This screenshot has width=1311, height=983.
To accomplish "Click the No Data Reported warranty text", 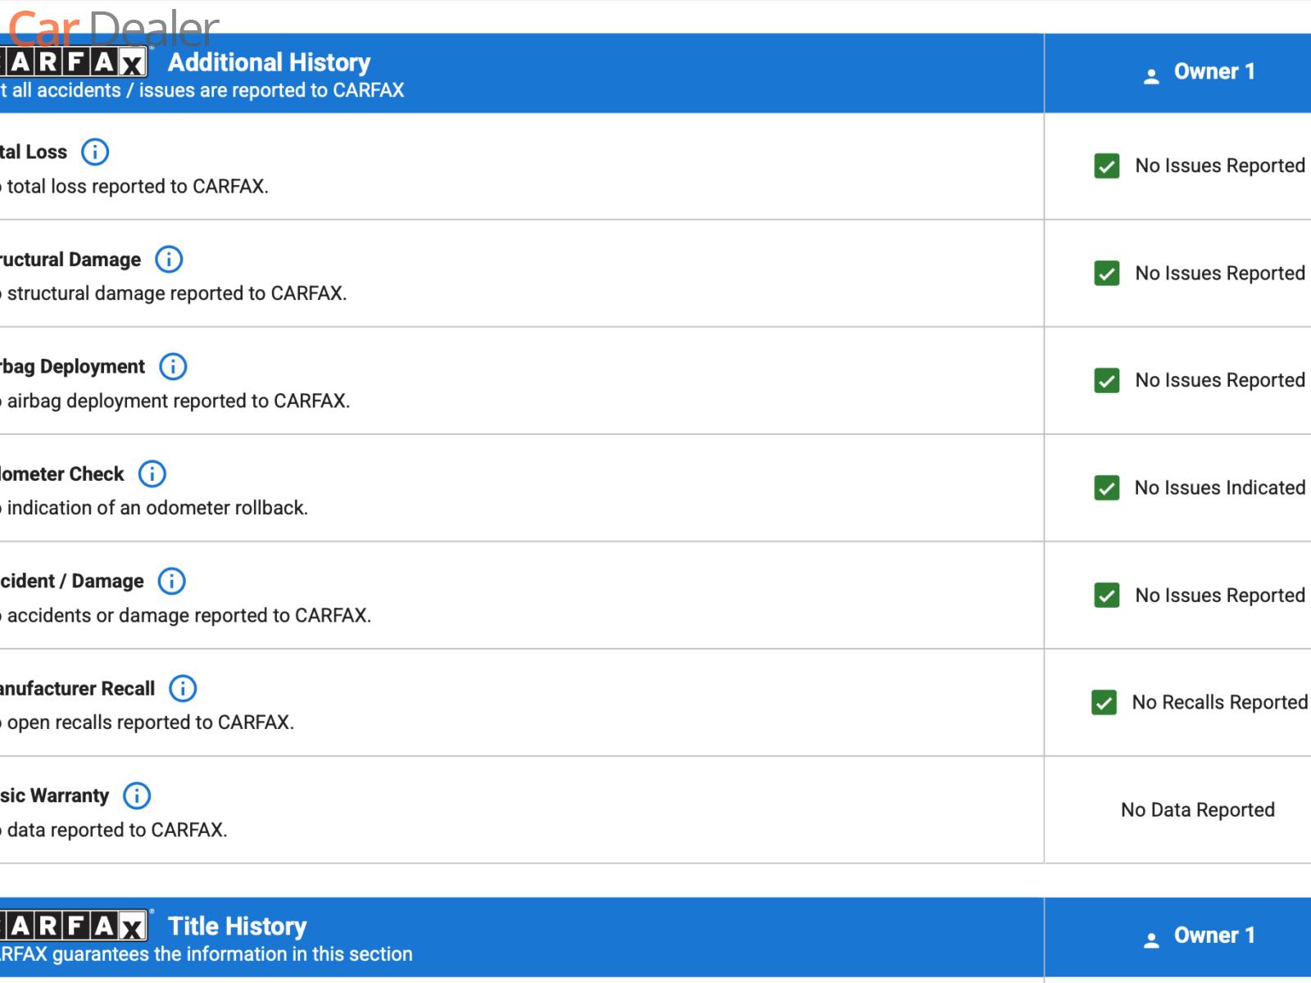I will [x=1197, y=810].
